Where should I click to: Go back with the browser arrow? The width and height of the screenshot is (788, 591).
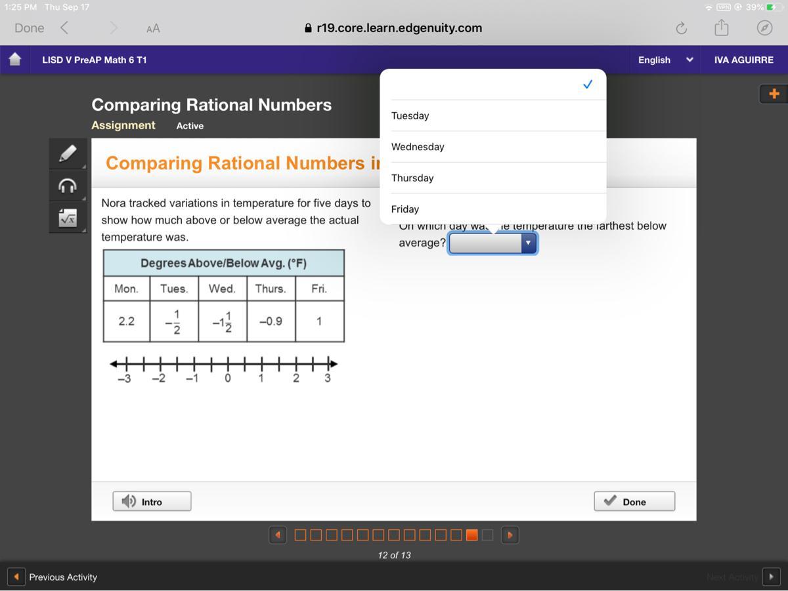pos(64,28)
